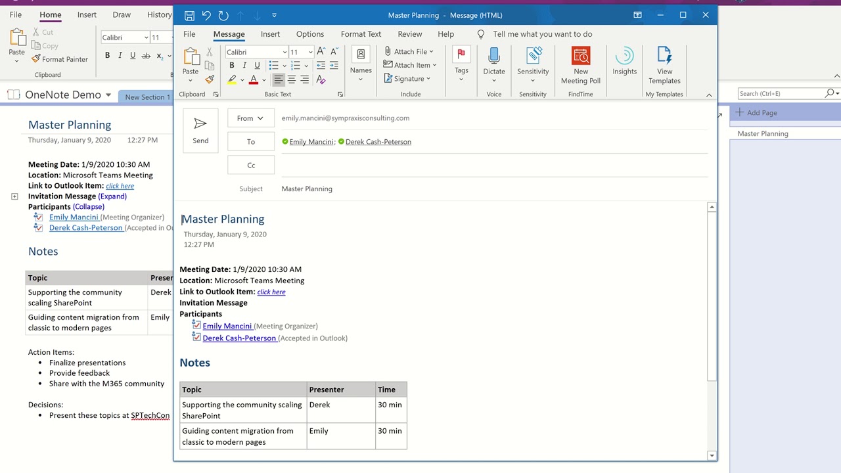Click the lightbulb Tell me icon
This screenshot has height=473, width=841.
(481, 34)
